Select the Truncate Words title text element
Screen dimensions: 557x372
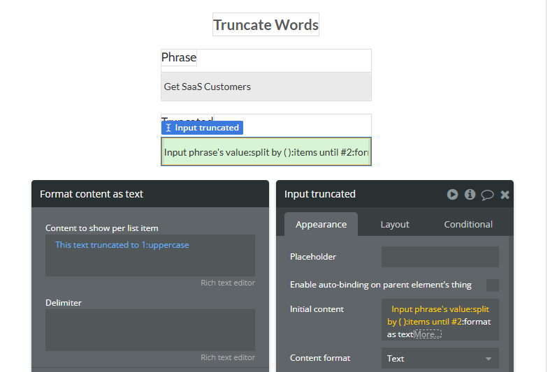[266, 25]
